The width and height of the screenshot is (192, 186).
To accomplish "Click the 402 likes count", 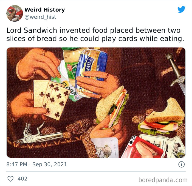I will 22,179.
